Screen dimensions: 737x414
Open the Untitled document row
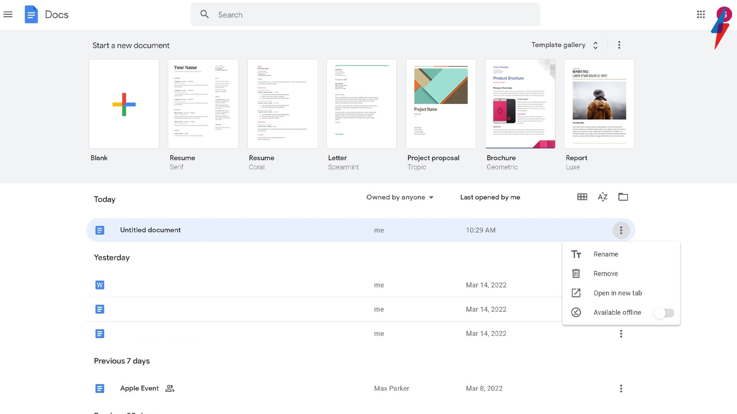click(x=360, y=230)
